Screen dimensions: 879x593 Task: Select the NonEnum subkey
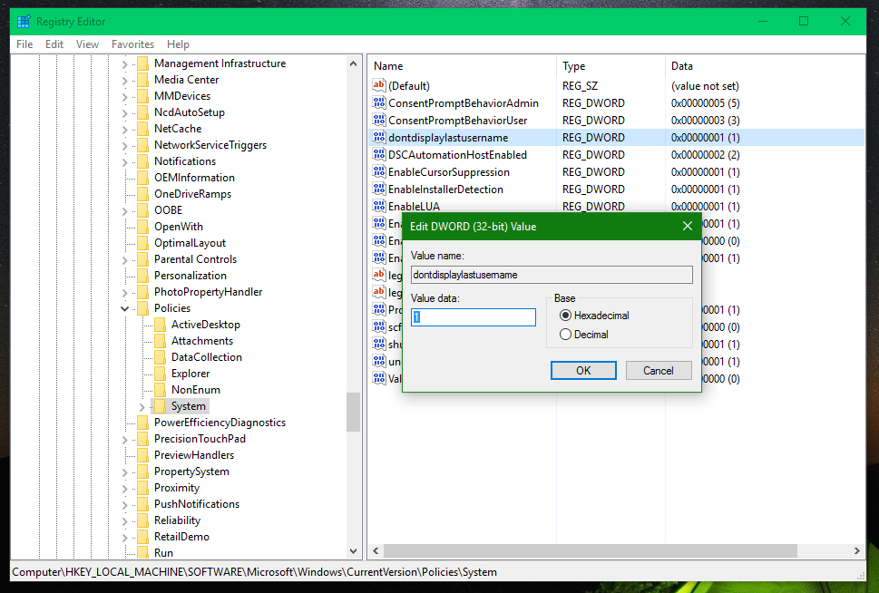[x=196, y=390]
